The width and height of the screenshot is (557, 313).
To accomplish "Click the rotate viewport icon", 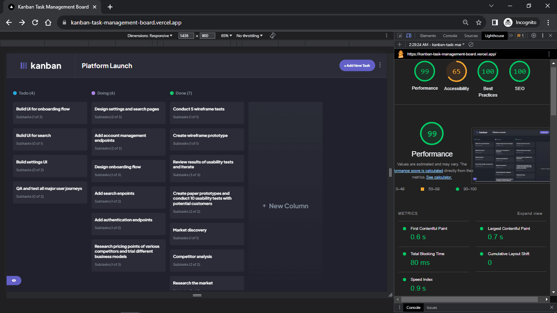I will coord(273,36).
